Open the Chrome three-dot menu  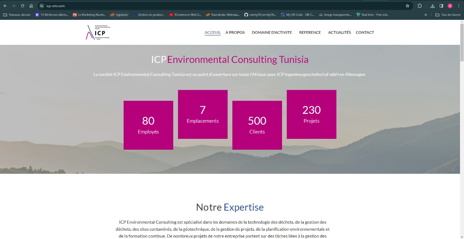(458, 6)
